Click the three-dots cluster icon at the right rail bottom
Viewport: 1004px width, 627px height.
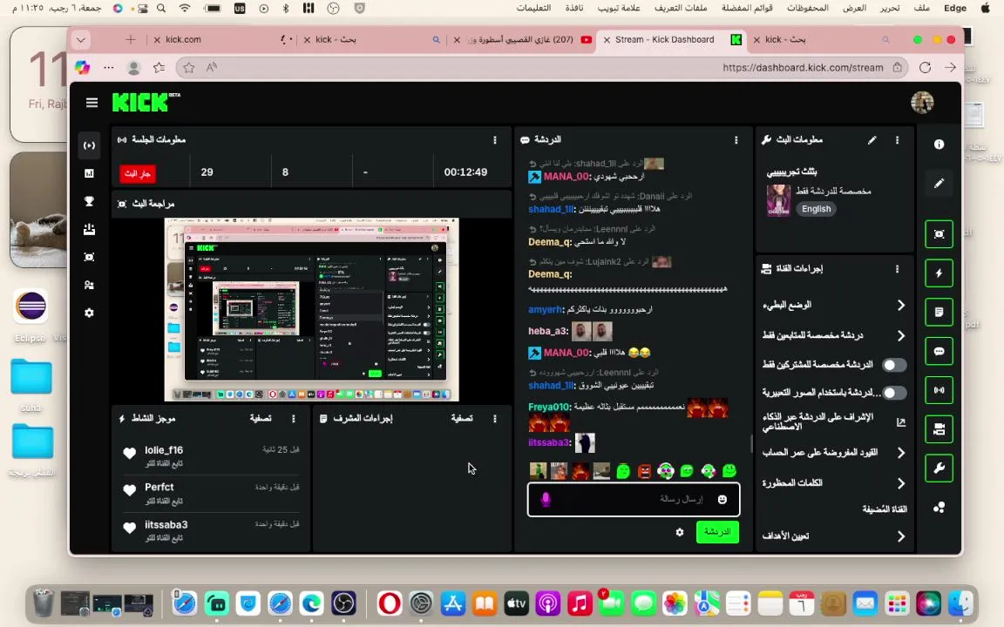(939, 508)
